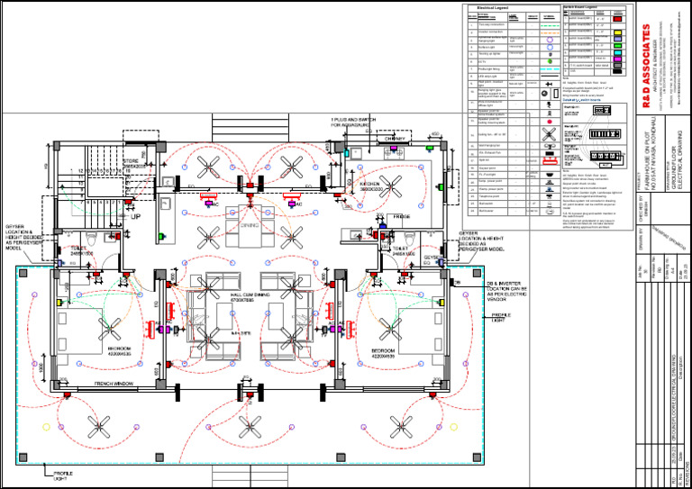Select the blue switch board beside FRIDGE label
692x489 pixels.
pos(383,226)
